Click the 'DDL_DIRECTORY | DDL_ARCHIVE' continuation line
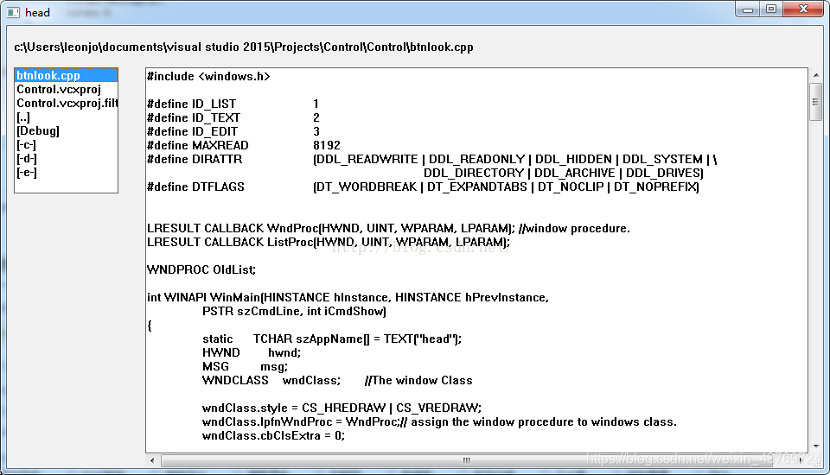Image resolution: width=830 pixels, height=475 pixels. 563,173
